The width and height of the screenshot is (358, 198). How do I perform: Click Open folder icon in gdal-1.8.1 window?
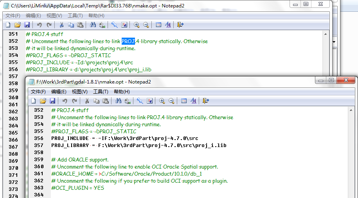(43, 101)
